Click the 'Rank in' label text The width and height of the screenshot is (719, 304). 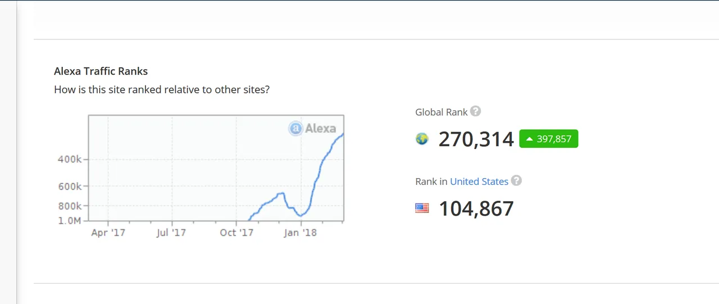(x=431, y=182)
